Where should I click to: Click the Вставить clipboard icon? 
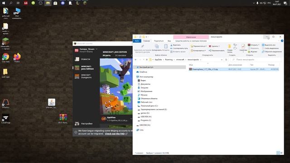click(166, 48)
